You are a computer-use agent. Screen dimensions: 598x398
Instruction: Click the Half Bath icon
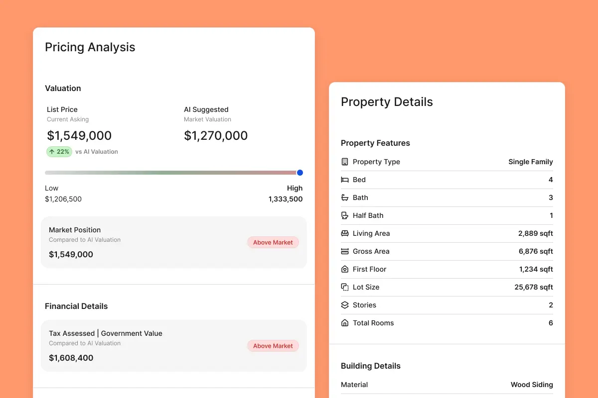(344, 215)
